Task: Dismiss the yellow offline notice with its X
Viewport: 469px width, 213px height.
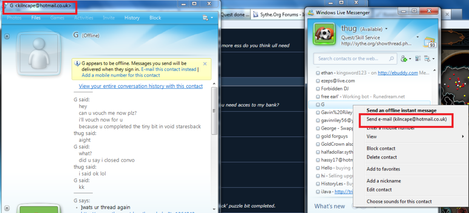Action: pos(205,64)
